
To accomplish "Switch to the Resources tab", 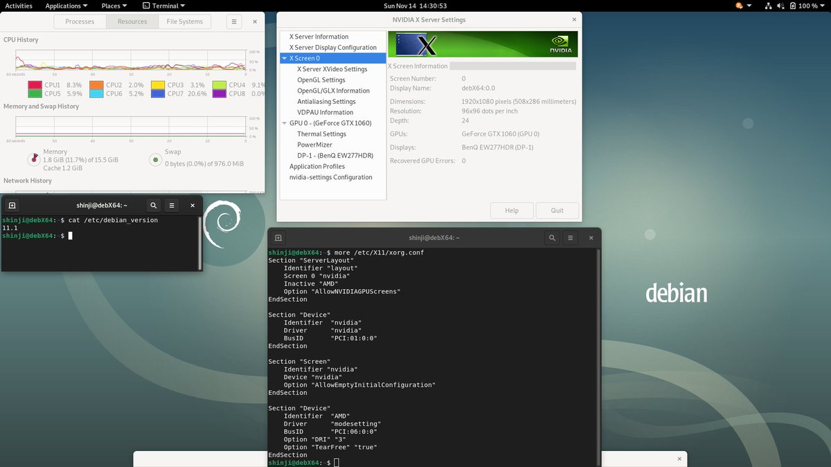I will coord(132,21).
